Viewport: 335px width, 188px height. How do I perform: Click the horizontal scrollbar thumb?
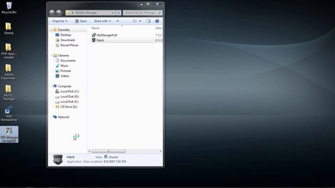(108, 151)
